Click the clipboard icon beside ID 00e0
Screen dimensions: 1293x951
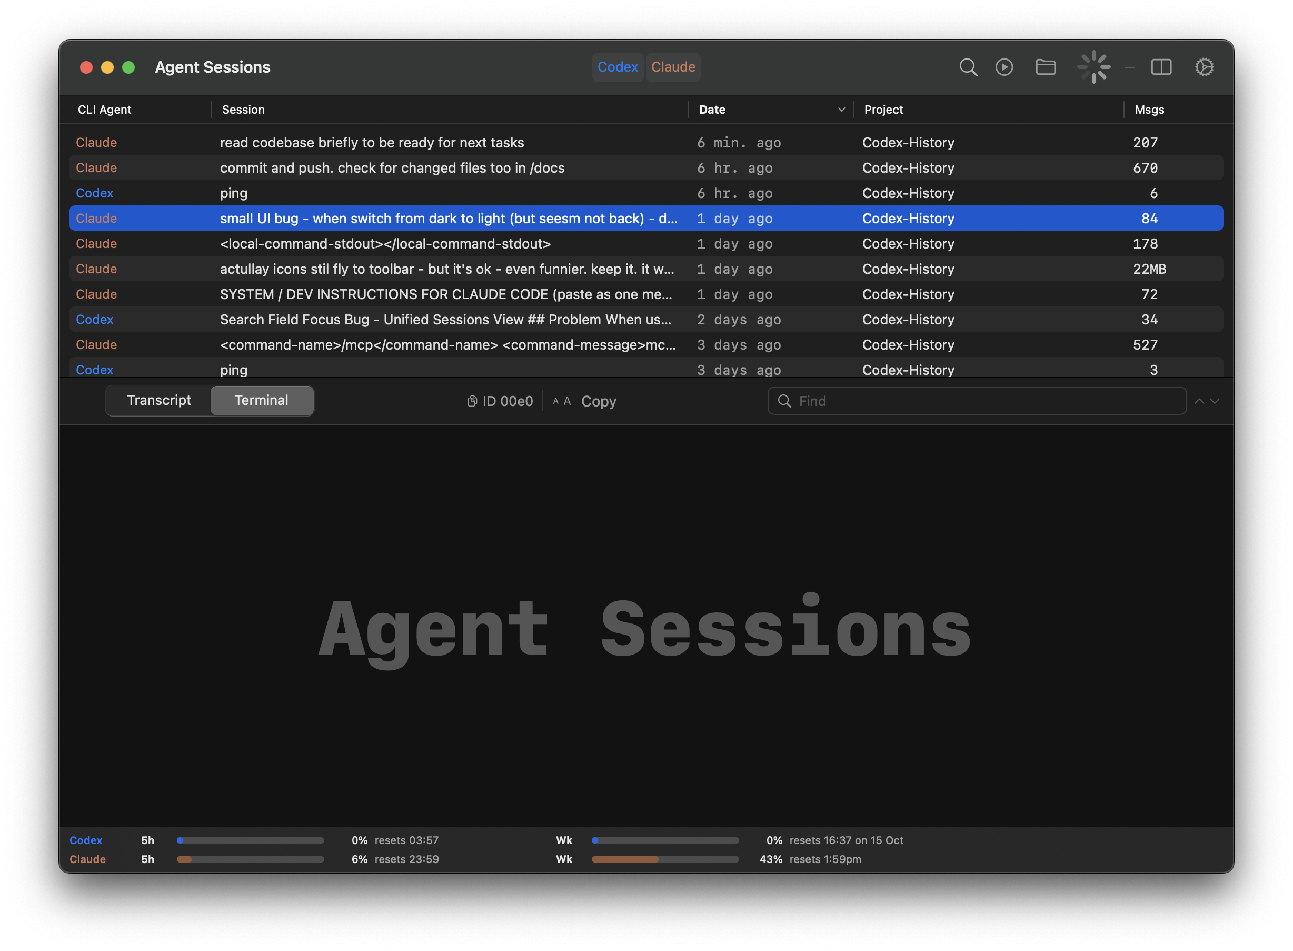click(x=472, y=401)
